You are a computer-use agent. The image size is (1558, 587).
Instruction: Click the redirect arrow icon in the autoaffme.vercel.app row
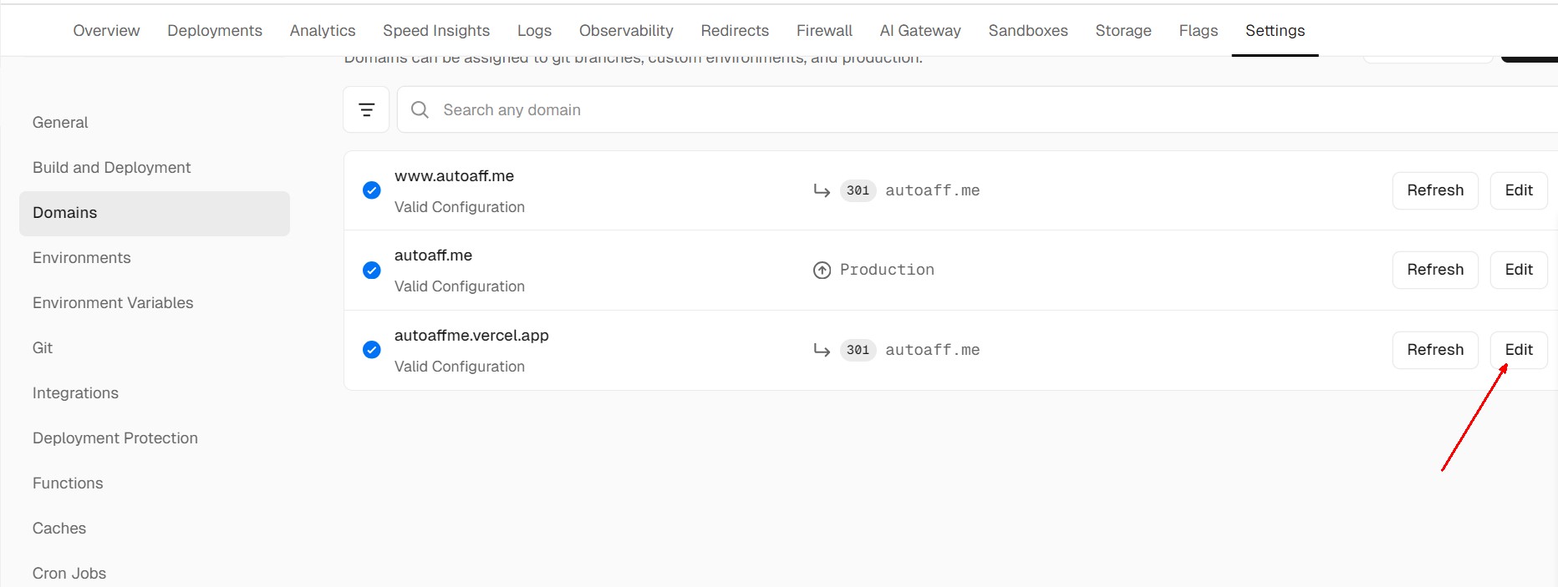click(822, 351)
